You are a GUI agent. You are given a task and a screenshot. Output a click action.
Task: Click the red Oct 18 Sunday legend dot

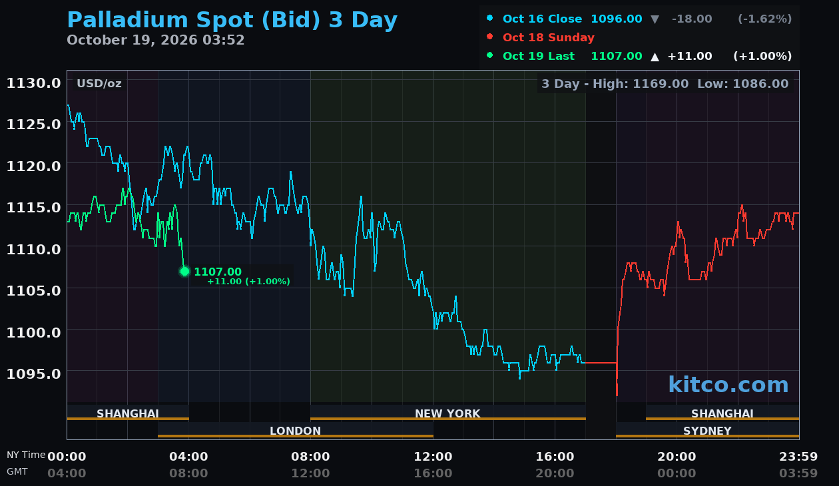490,37
